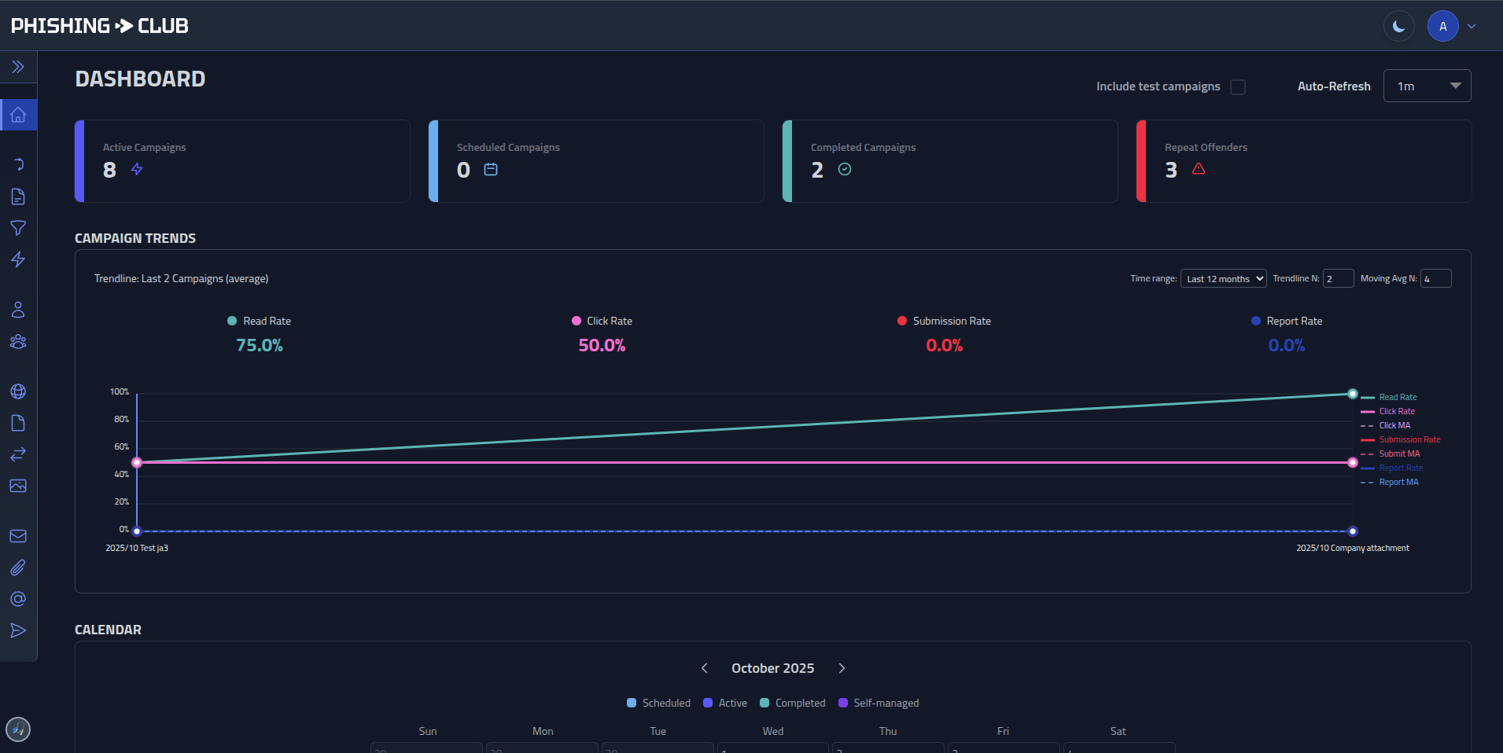Screen dimensions: 1503x753
Task: Select the groups icon in the sidebar
Action: [x=18, y=341]
